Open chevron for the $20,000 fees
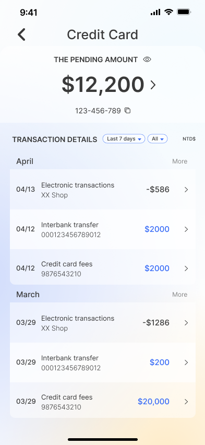 tap(186, 402)
